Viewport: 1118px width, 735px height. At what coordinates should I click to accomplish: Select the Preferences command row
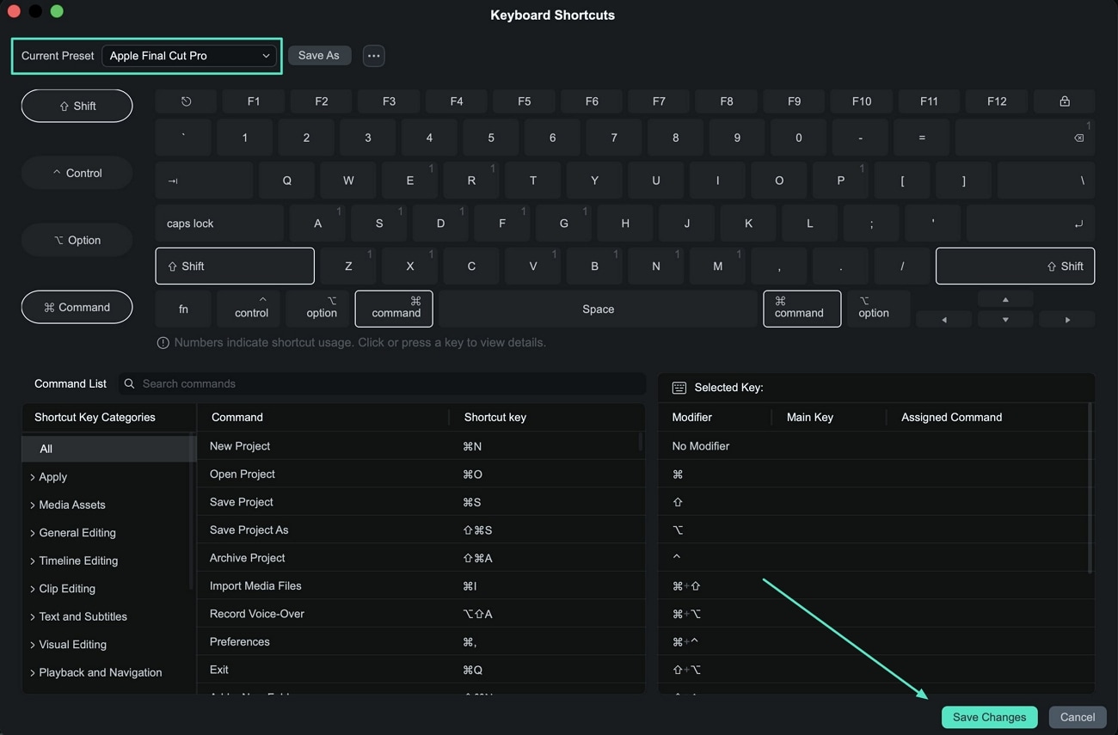pyautogui.click(x=421, y=642)
